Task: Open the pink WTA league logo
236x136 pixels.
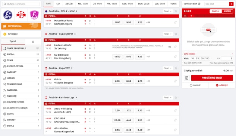Action: coord(34,15)
